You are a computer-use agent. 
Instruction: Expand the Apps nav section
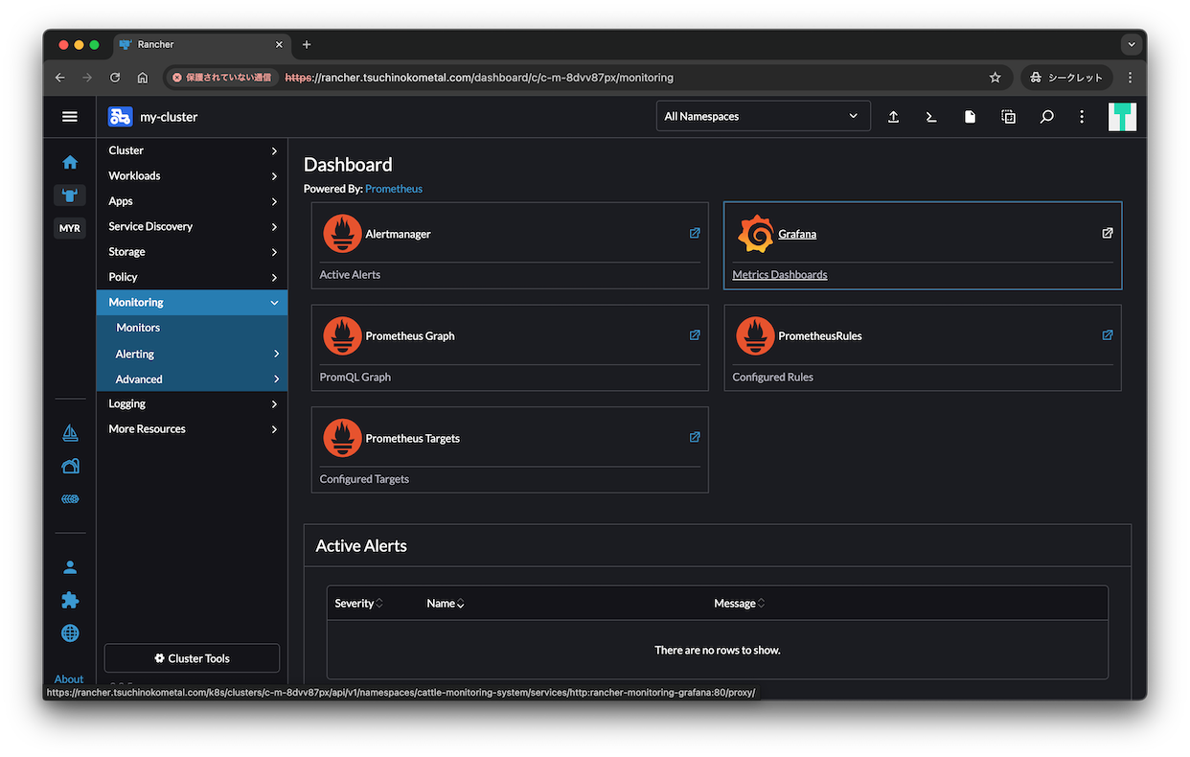(x=193, y=201)
